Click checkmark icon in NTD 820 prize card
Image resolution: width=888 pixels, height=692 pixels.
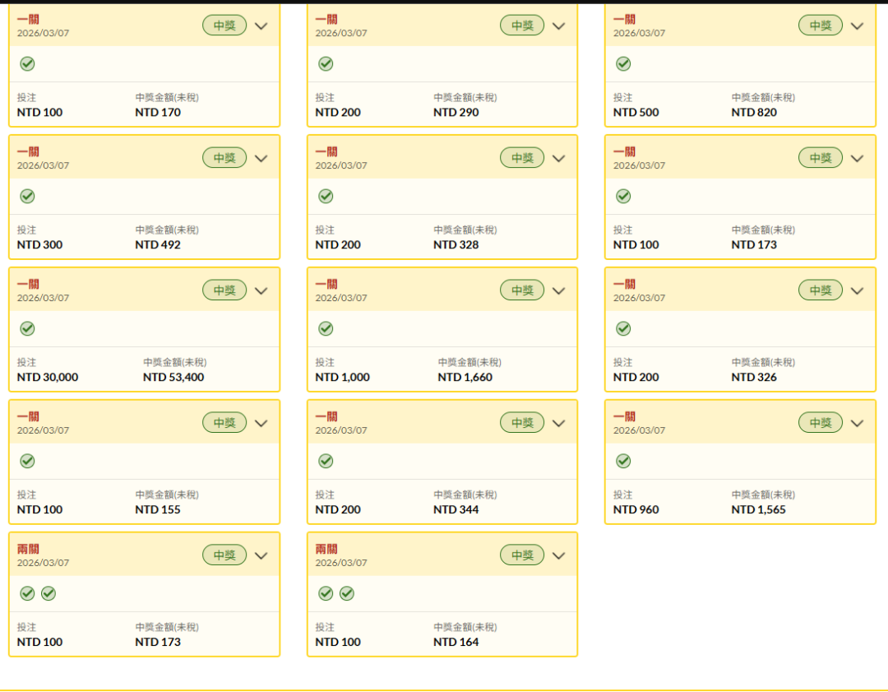[x=623, y=63]
